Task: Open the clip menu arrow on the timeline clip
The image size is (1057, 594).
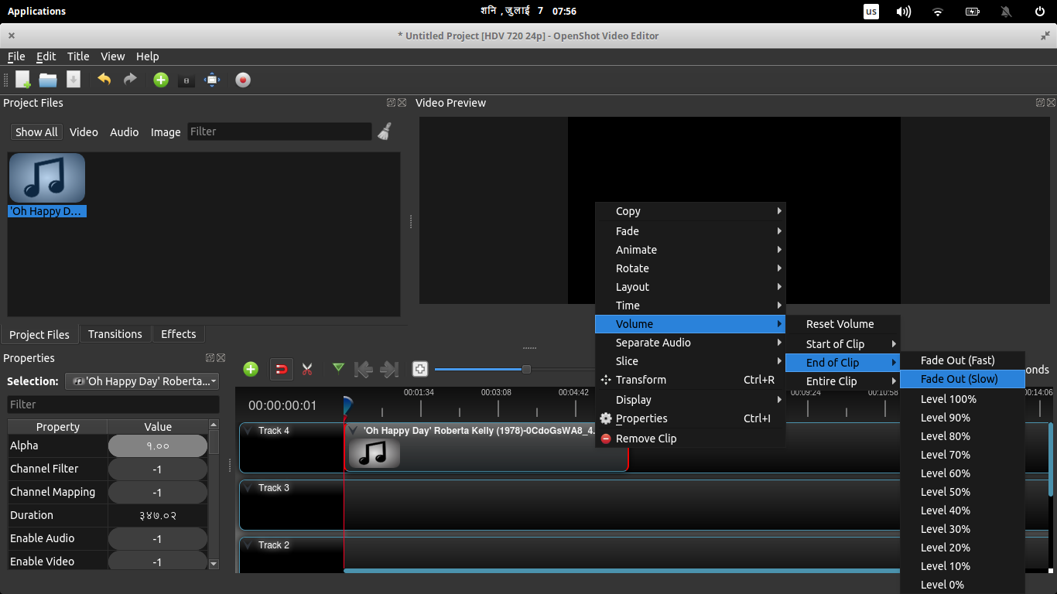Action: click(x=354, y=431)
